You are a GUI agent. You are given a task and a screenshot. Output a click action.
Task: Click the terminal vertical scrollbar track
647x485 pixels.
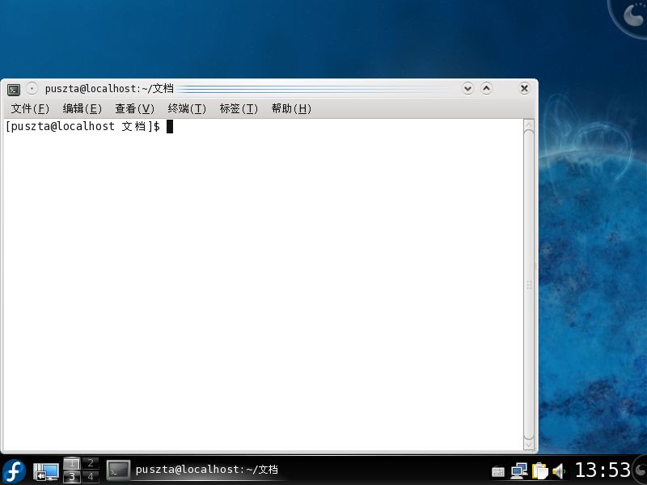[x=529, y=285]
